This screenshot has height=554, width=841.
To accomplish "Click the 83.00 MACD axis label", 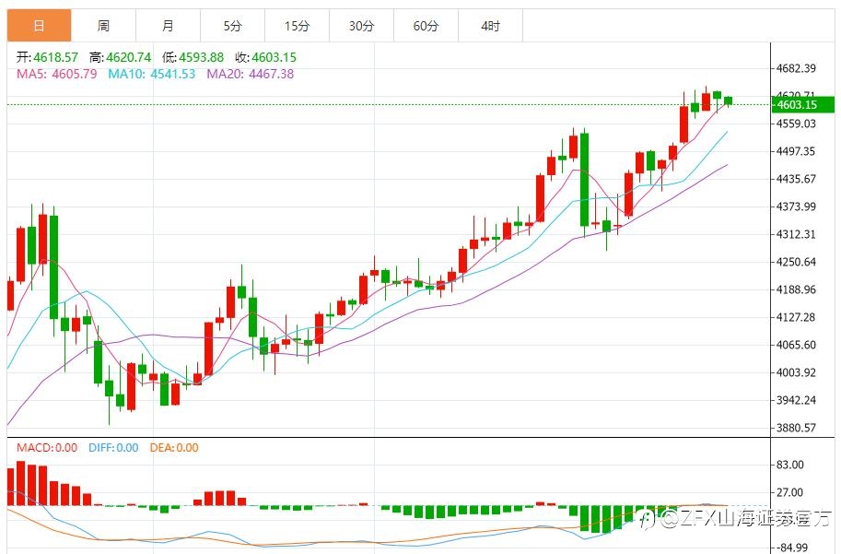I will (x=790, y=465).
